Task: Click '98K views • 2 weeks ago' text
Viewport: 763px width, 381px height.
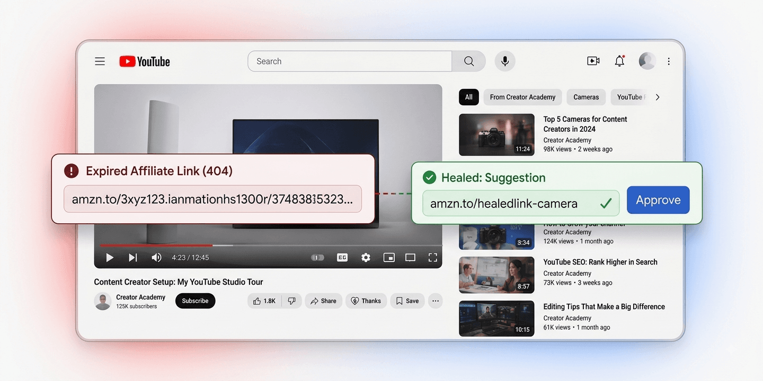Action: tap(578, 149)
